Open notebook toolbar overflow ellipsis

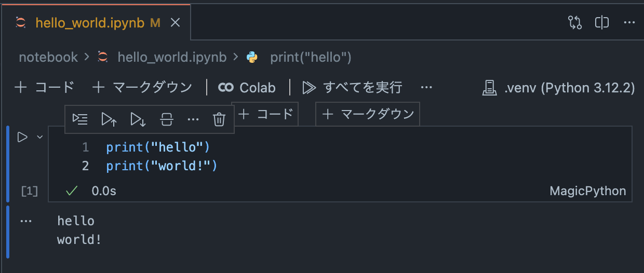click(x=426, y=88)
